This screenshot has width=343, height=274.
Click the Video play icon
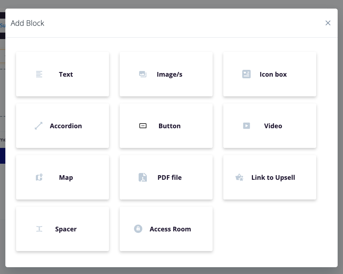coord(246,126)
